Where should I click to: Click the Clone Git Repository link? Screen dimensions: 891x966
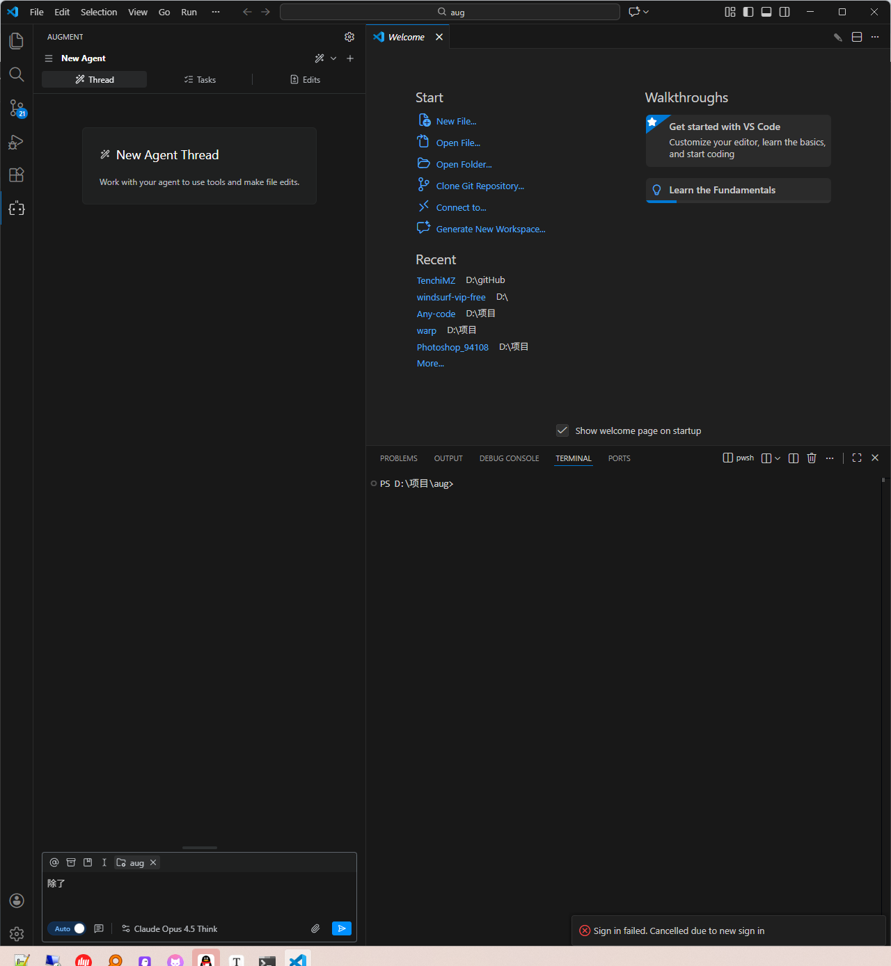[480, 186]
